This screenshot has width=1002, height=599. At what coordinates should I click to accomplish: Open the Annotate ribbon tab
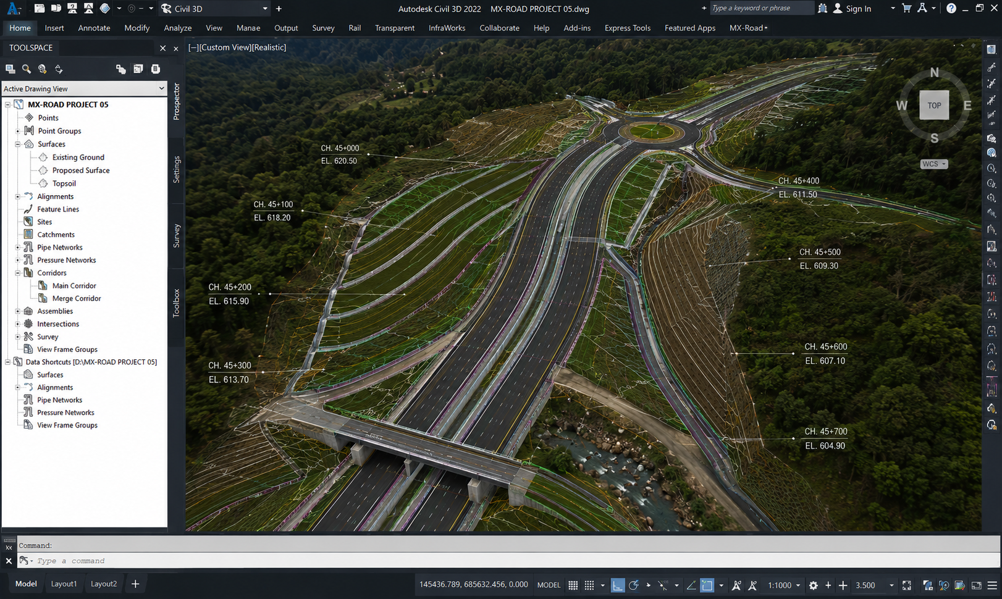click(x=94, y=28)
